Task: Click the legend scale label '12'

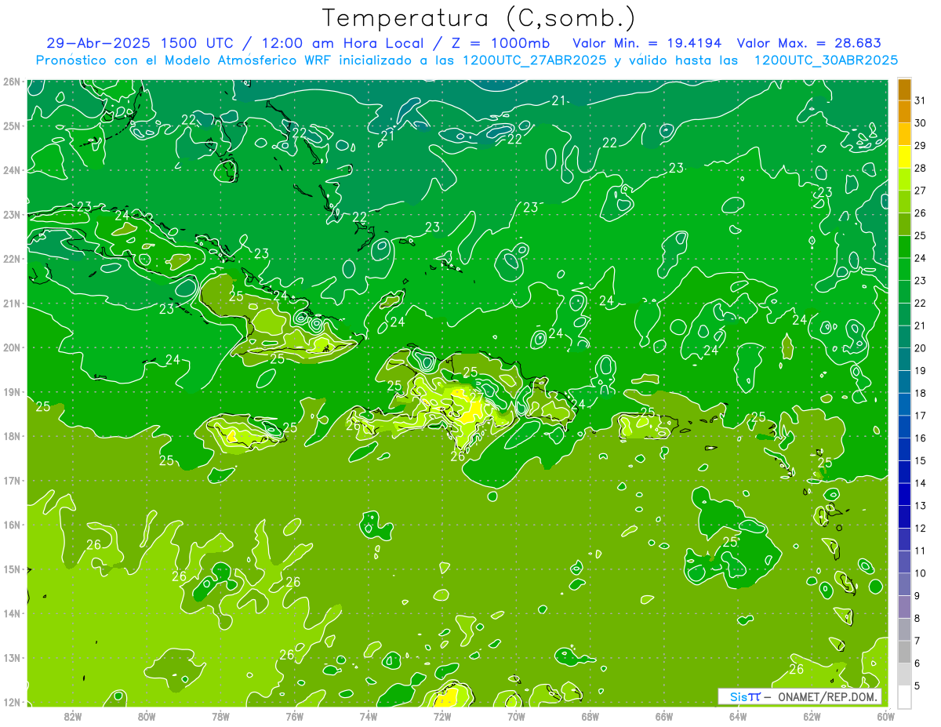Action: tap(921, 528)
